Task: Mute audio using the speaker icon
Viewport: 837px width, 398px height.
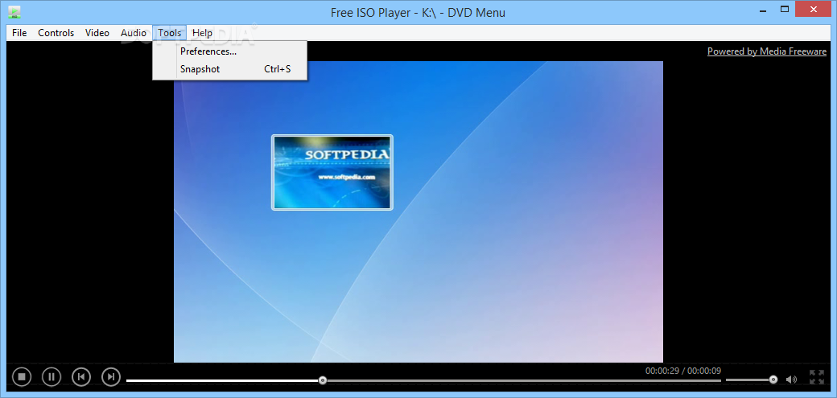Action: pyautogui.click(x=791, y=380)
